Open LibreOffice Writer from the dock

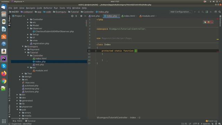click(x=4, y=29)
